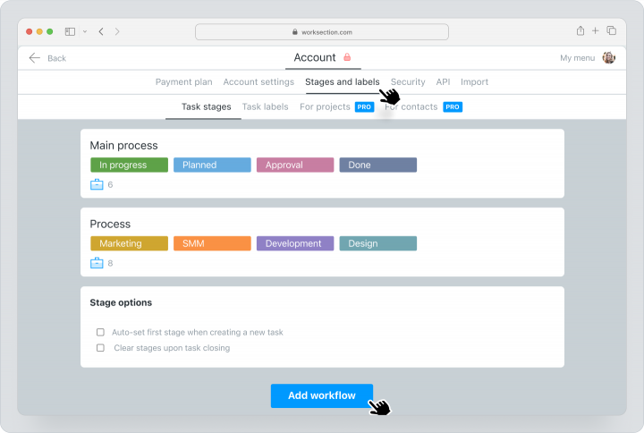Enable Auto-set first stage when creating a new task
Image resolution: width=644 pixels, height=433 pixels.
(100, 332)
